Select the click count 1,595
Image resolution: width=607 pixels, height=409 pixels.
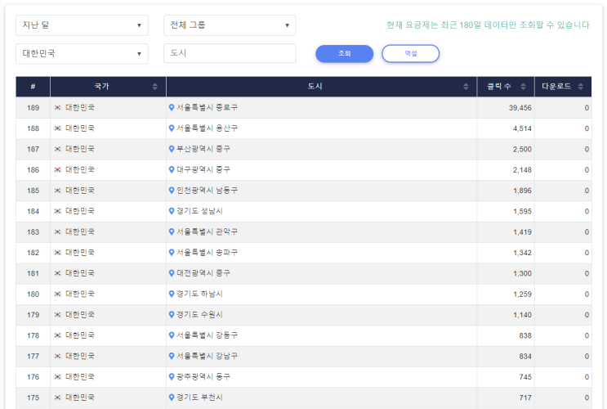522,212
